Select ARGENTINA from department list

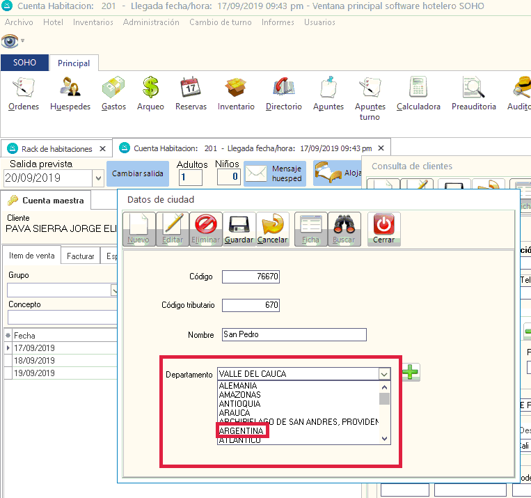241,432
